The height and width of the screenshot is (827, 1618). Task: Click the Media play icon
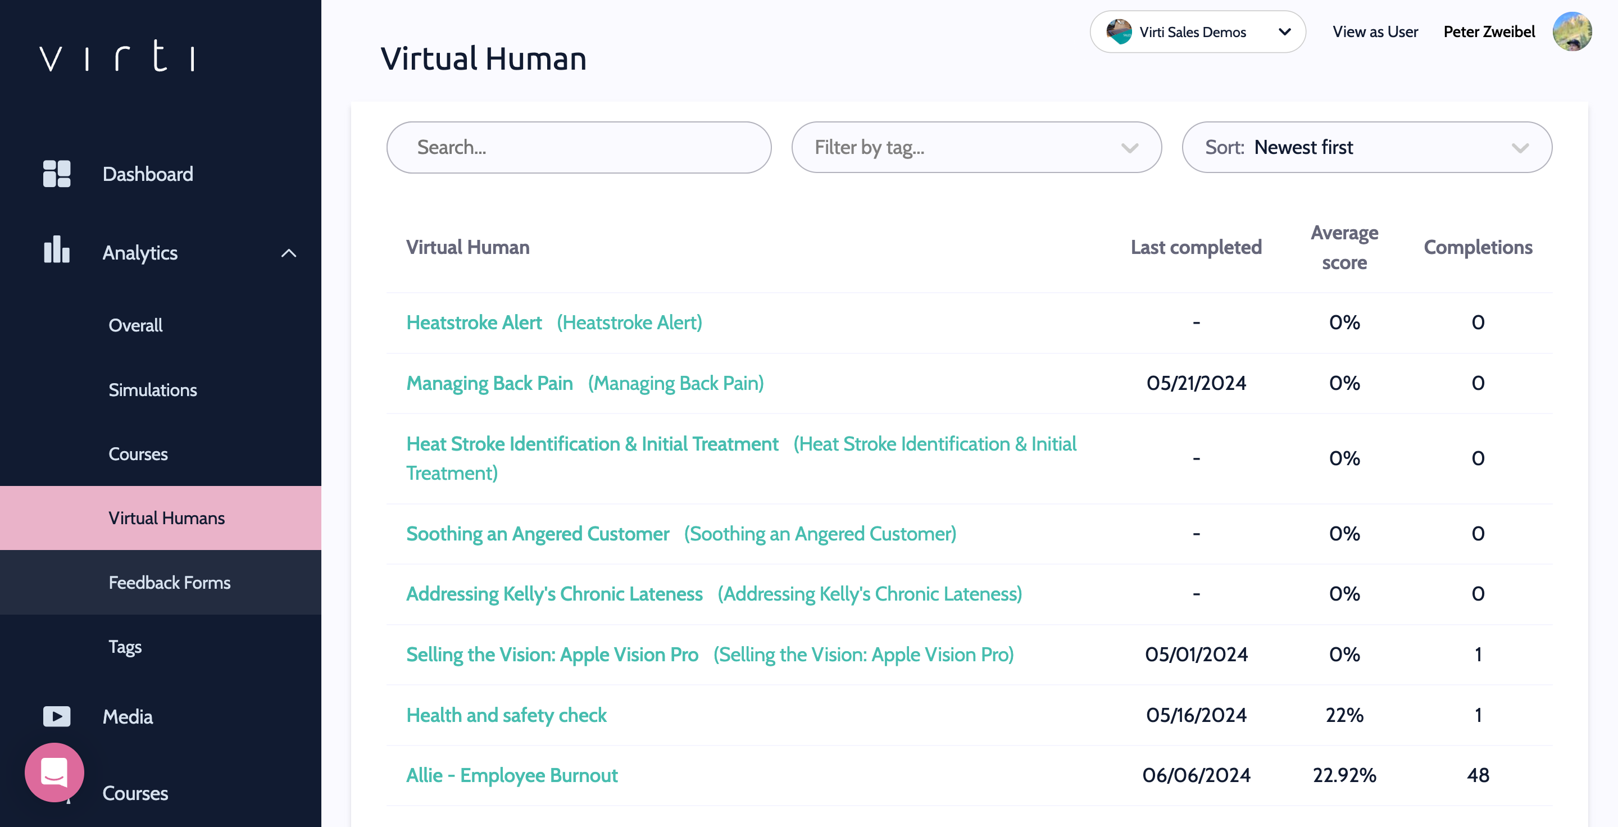point(57,716)
